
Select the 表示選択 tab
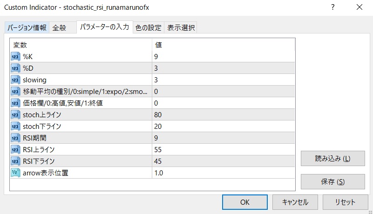click(x=181, y=28)
